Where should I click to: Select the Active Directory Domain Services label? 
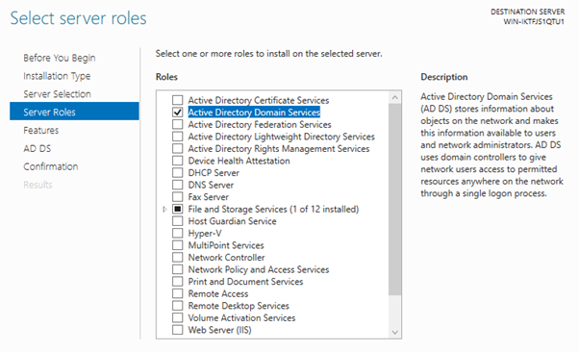[254, 113]
